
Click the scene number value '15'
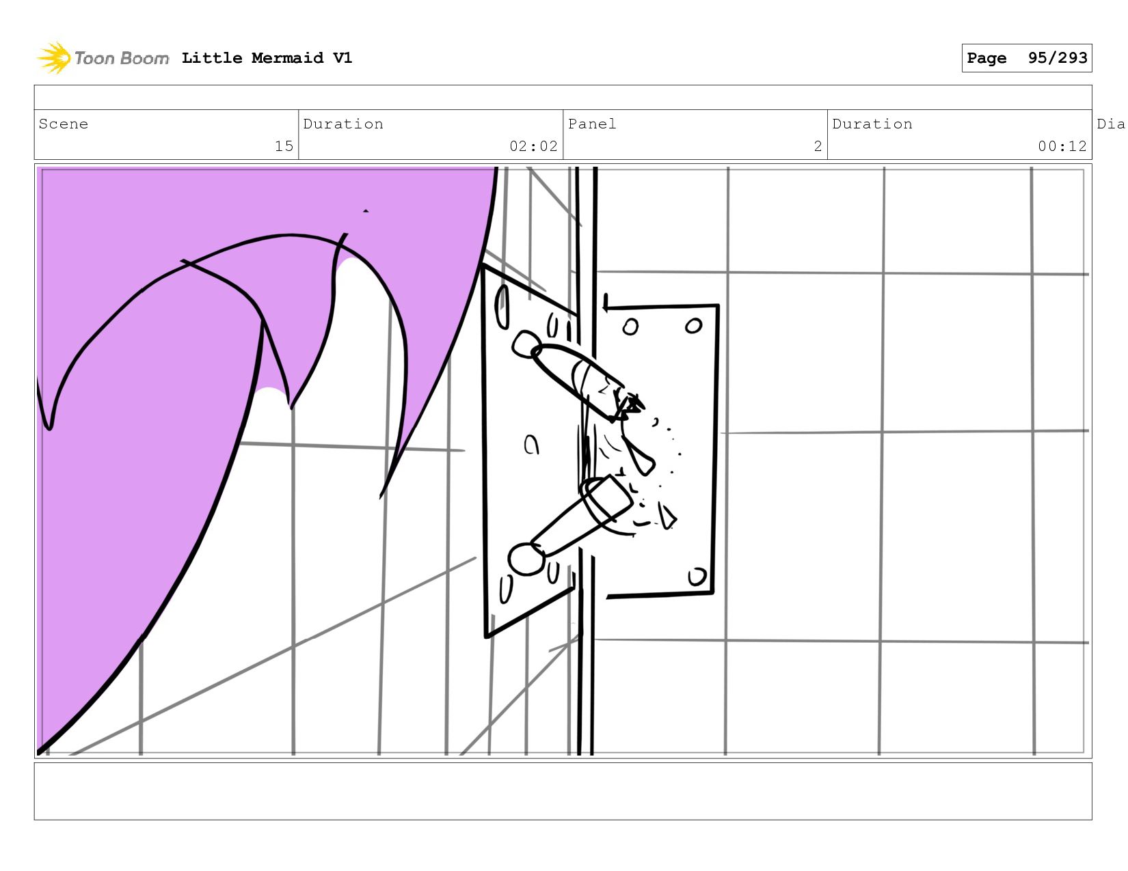click(x=284, y=146)
